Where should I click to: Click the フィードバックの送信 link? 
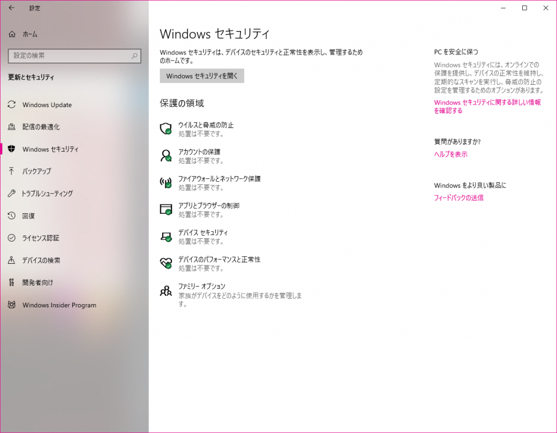point(459,198)
